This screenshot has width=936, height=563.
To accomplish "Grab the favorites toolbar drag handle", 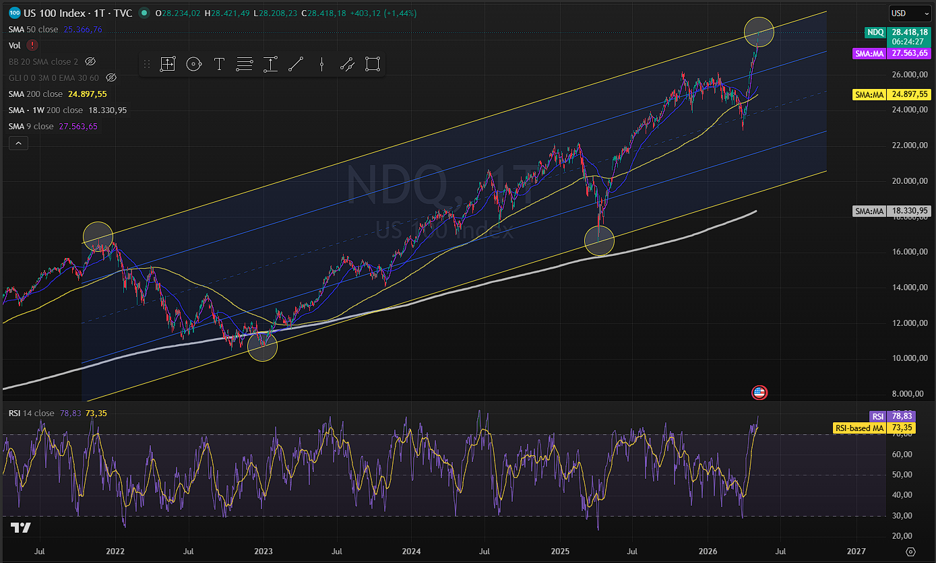I will tap(146, 64).
